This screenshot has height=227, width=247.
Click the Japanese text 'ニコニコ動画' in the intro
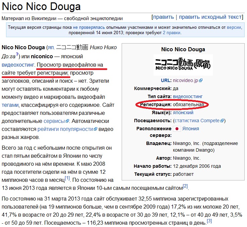pos(72,48)
